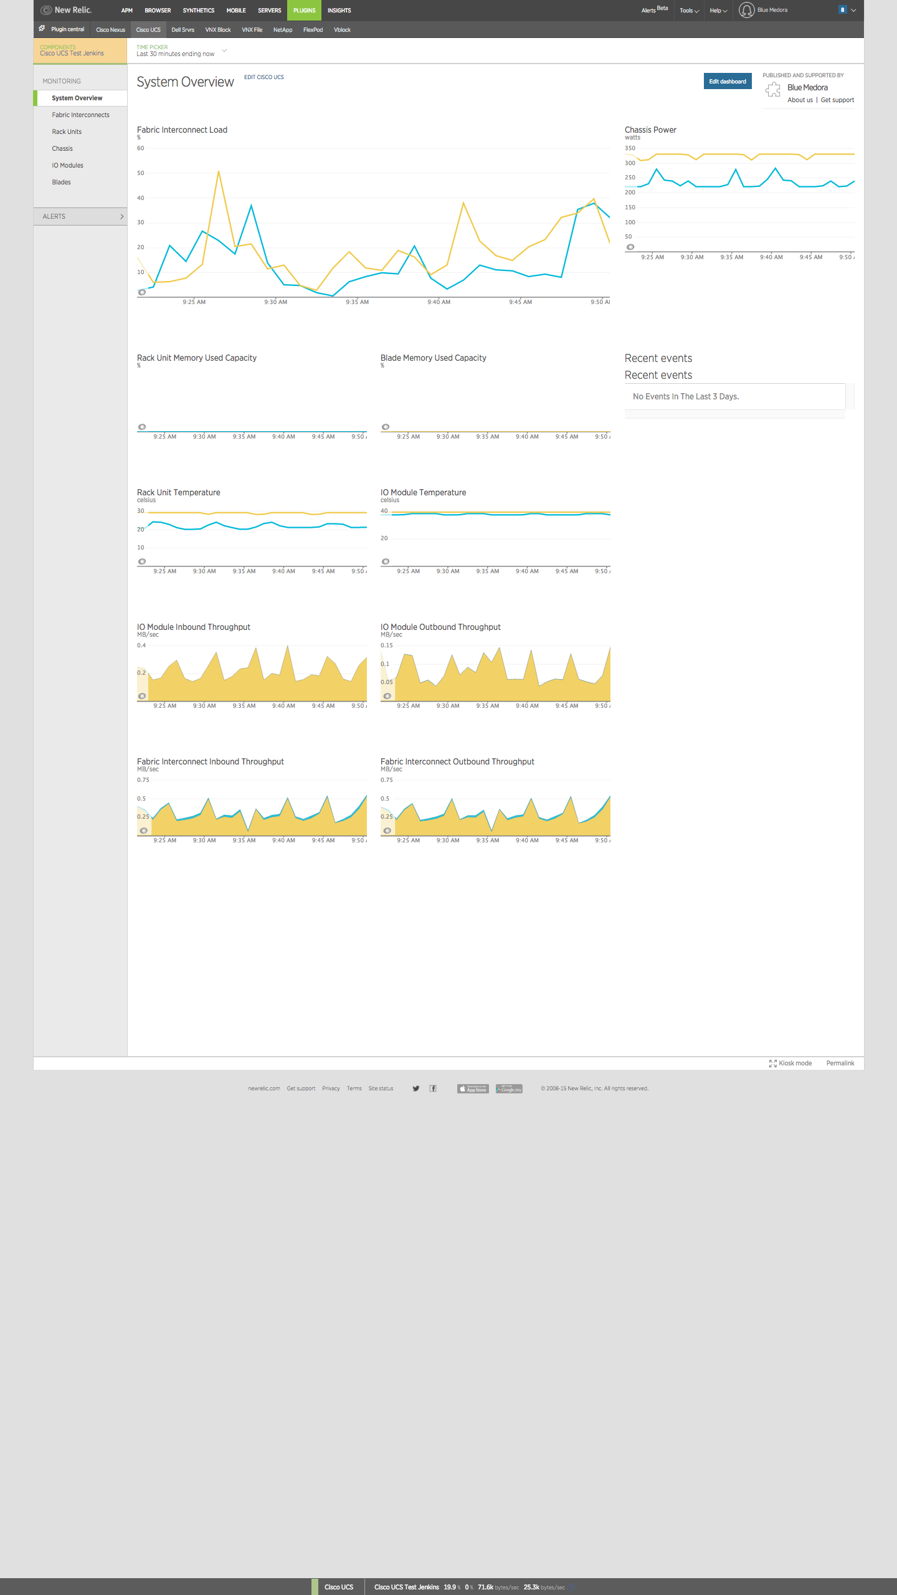Switch to Cisco UCS tab
This screenshot has width=897, height=1595.
pos(148,30)
